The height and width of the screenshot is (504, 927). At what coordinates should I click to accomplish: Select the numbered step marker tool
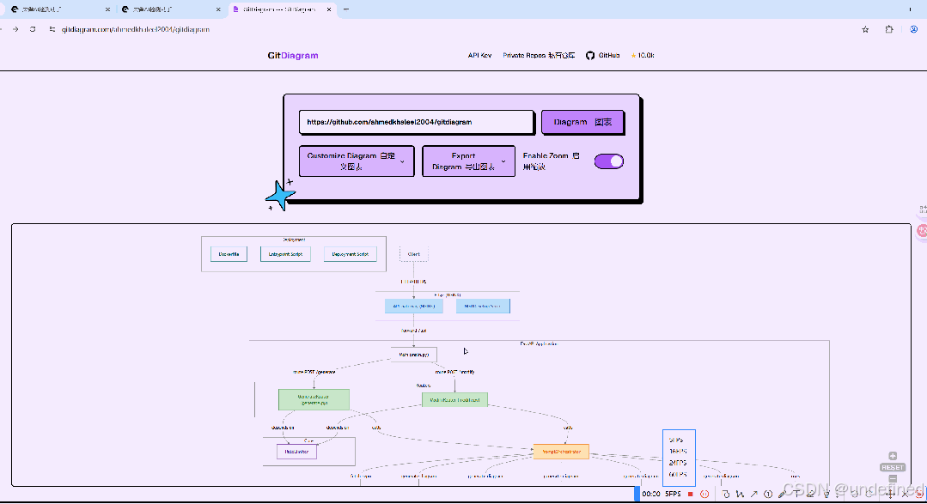[x=768, y=494]
